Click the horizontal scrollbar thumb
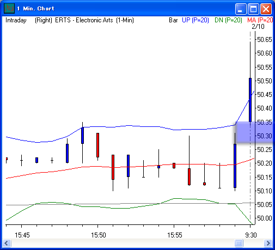Viewport: 275px width, 250px height. [x=239, y=243]
